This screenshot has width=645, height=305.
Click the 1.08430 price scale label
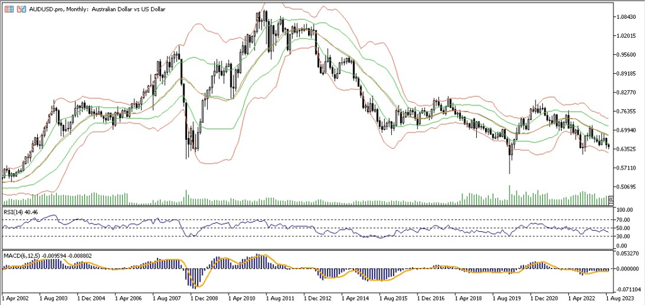(x=627, y=17)
